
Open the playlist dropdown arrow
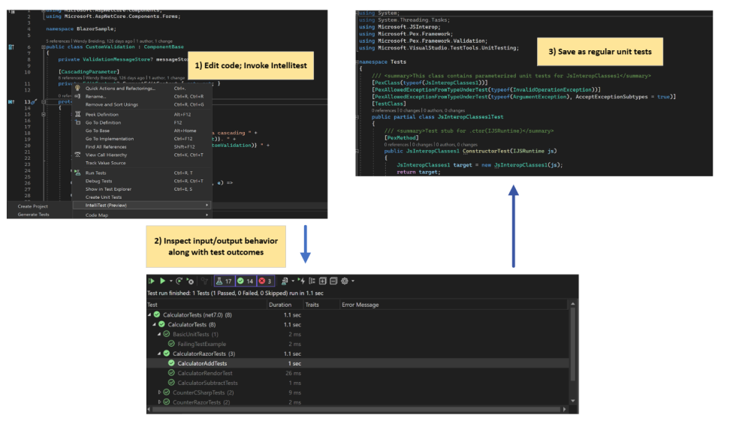[293, 281]
